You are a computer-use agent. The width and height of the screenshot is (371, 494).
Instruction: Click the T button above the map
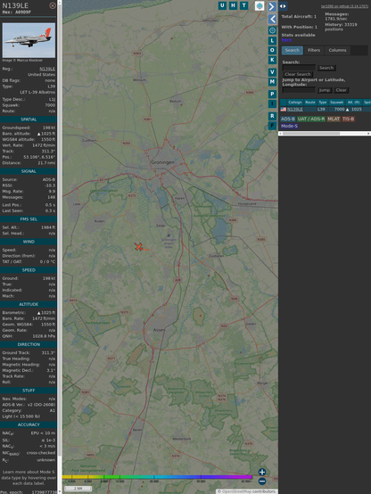pyautogui.click(x=243, y=5)
